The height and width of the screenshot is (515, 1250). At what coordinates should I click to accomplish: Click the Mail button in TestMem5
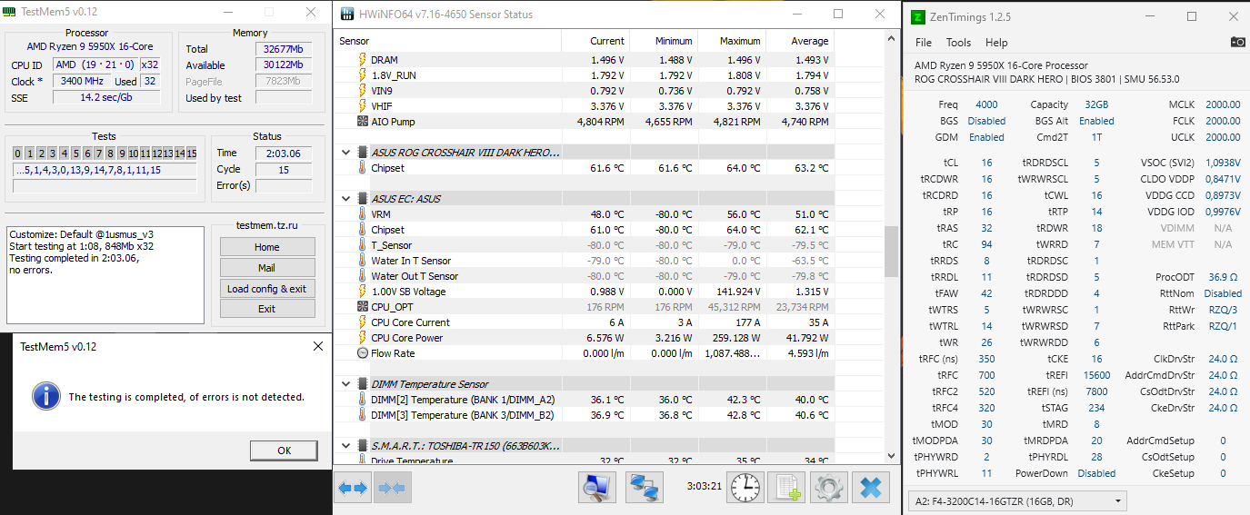(267, 268)
